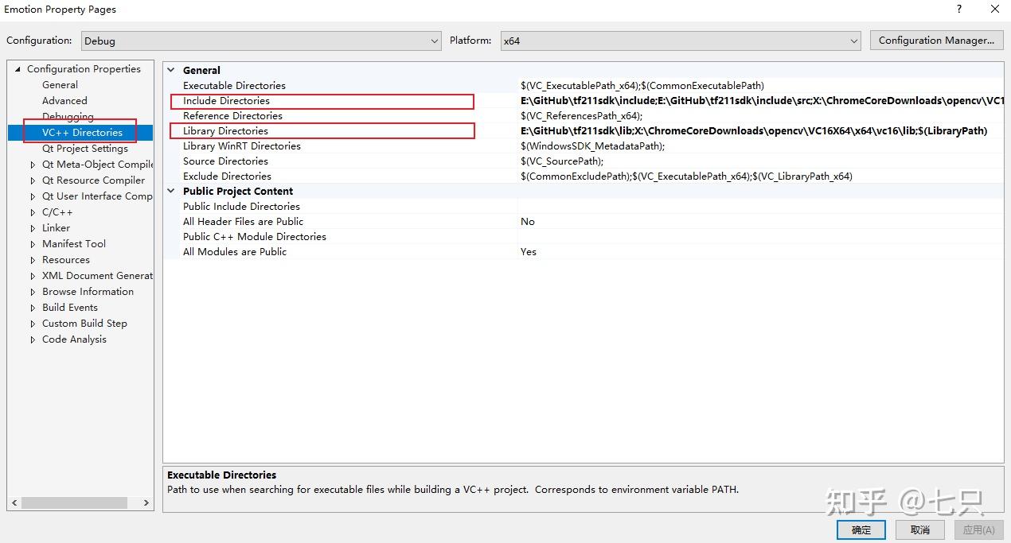The width and height of the screenshot is (1011, 543).
Task: Select the Browse Information page
Action: [x=88, y=291]
